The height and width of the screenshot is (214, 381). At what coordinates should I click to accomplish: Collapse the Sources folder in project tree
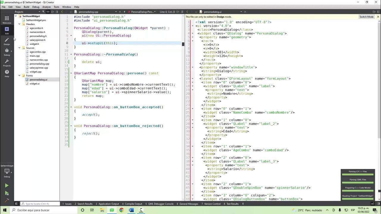pos(19,48)
